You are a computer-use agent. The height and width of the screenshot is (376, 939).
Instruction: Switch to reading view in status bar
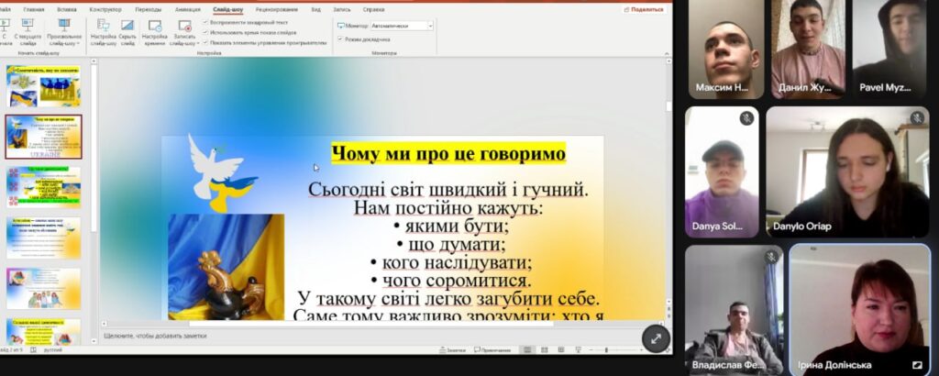560,349
